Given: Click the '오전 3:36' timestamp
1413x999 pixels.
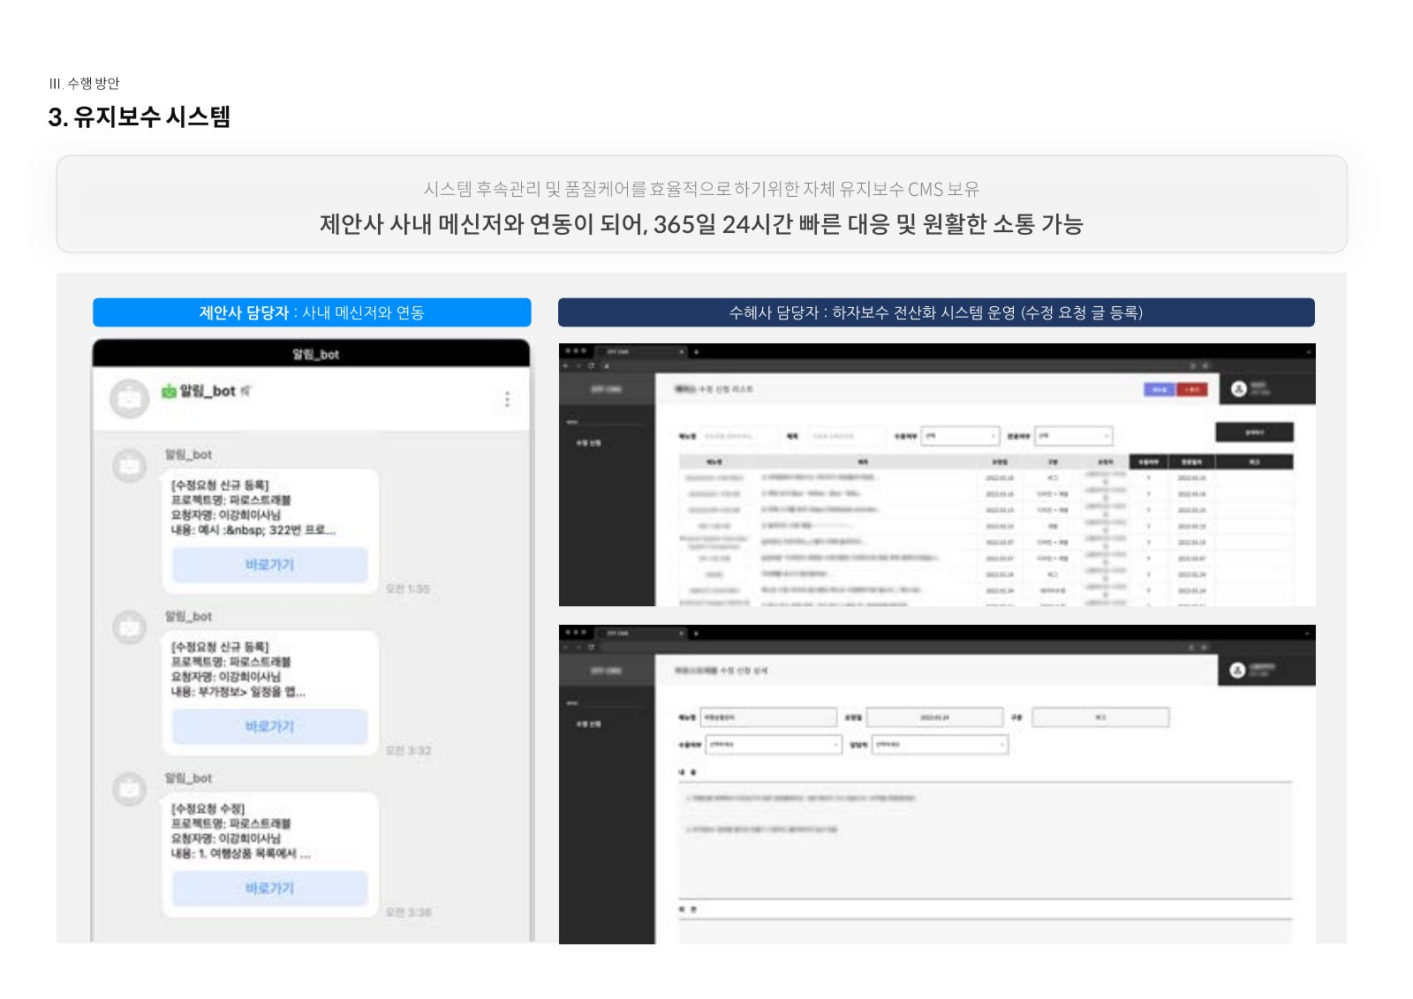Looking at the screenshot, I should [409, 912].
